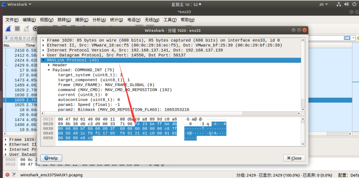This screenshot has width=359, height=178.
Task: Select target_system (uint8_t): 1 field
Action: point(90,75)
